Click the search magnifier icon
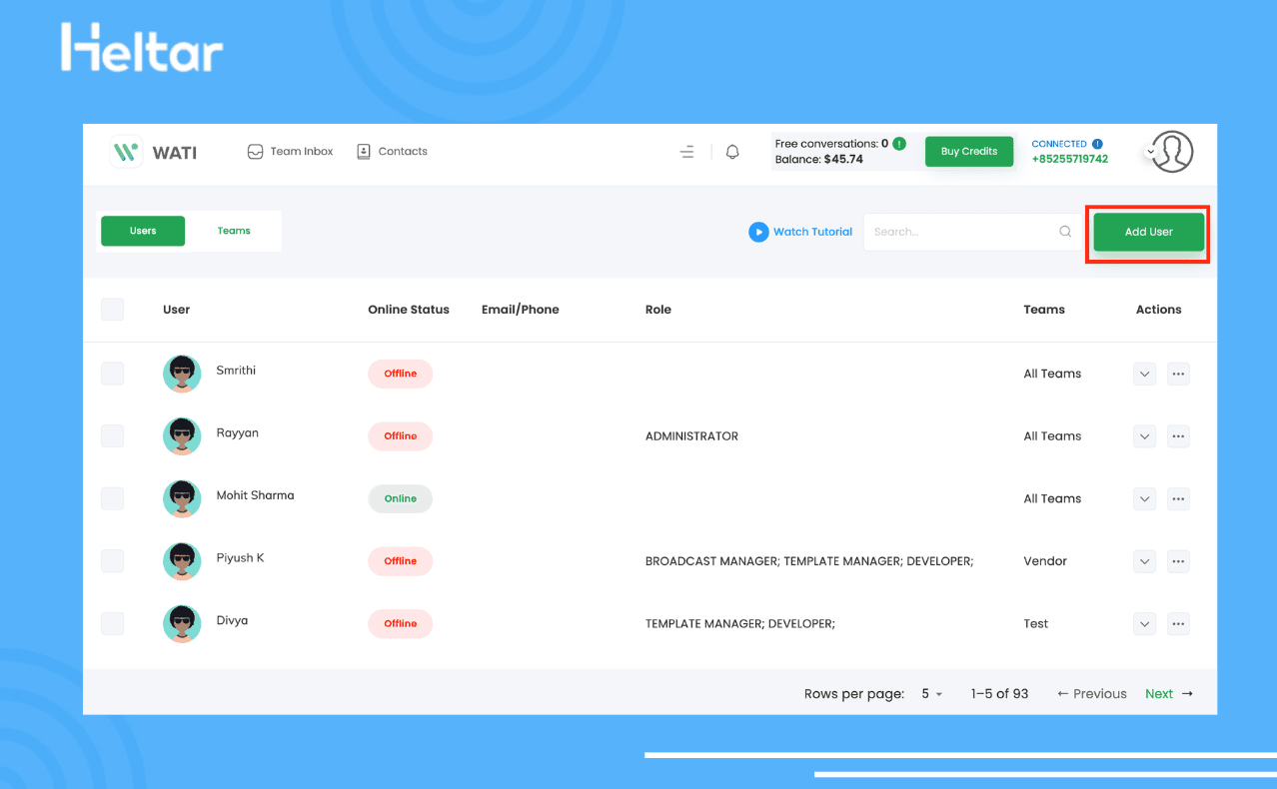Viewport: 1277px width, 789px height. tap(1065, 232)
